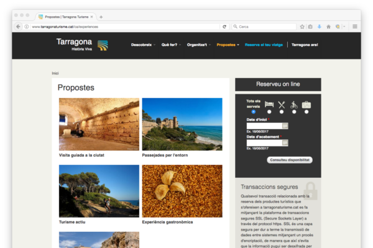Select the bicycle activity radio option
Viewport: 373px width, 248px height.
294,112
